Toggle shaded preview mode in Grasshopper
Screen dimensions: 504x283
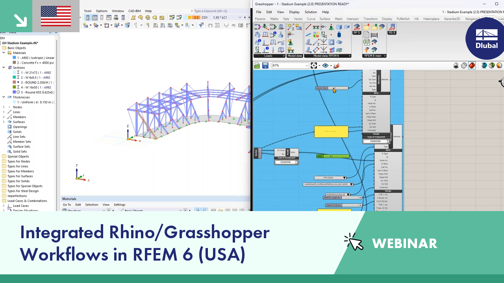click(x=472, y=66)
